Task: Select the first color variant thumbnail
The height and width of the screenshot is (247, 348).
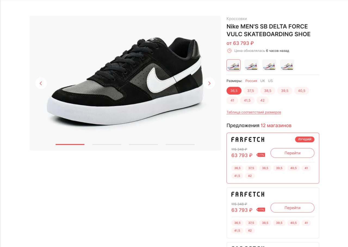Action: (x=234, y=65)
